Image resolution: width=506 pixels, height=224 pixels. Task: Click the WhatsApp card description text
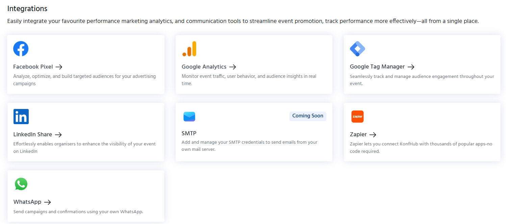(x=78, y=212)
